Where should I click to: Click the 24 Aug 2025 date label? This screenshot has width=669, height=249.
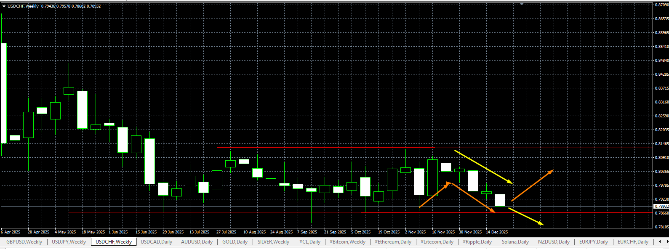coord(281,232)
